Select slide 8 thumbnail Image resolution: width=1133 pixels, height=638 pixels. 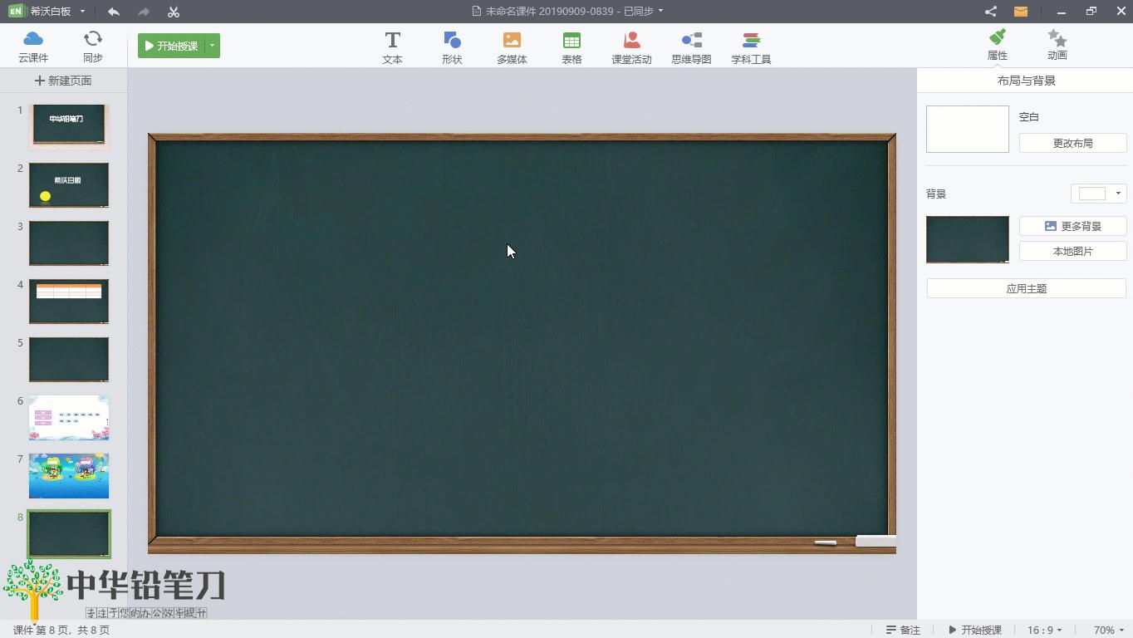(x=69, y=533)
